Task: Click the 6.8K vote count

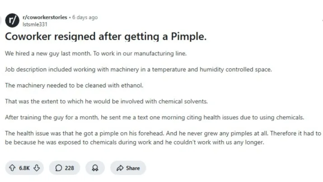Action: [x=24, y=168]
